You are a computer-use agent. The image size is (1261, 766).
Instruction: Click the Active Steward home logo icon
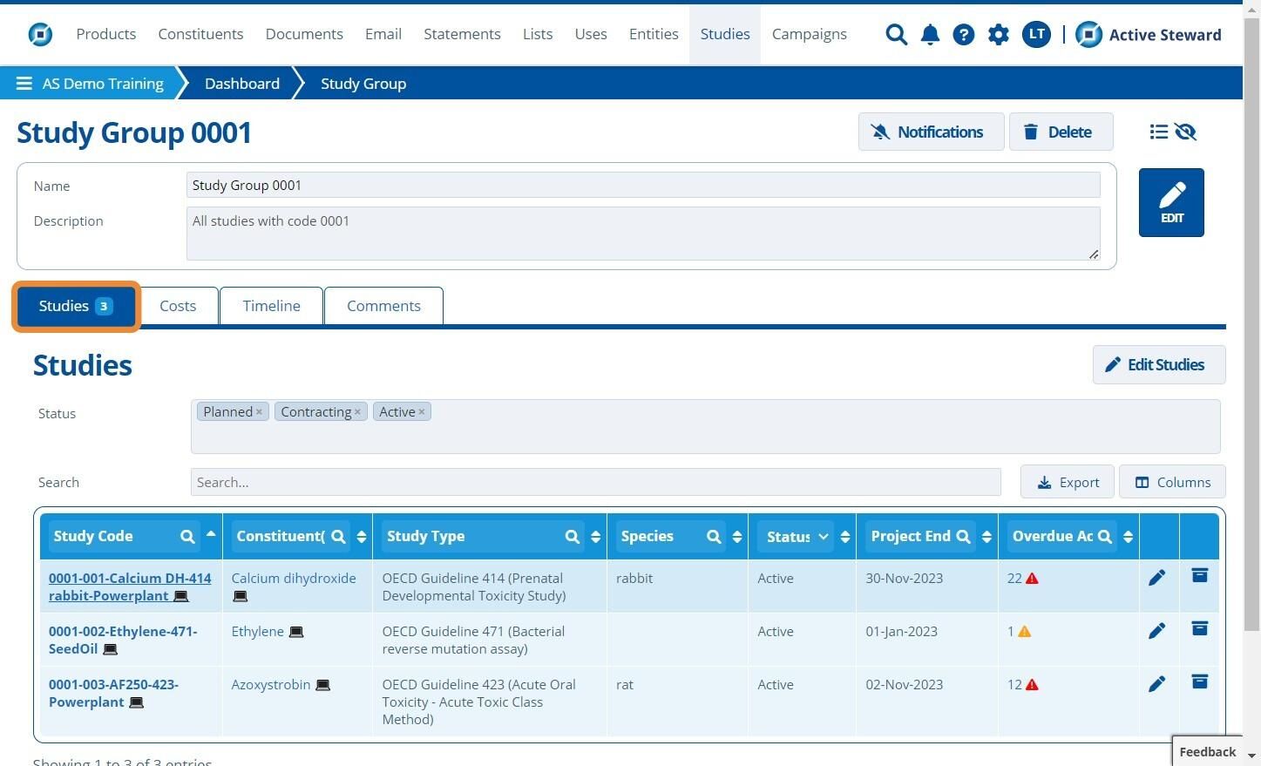point(40,34)
